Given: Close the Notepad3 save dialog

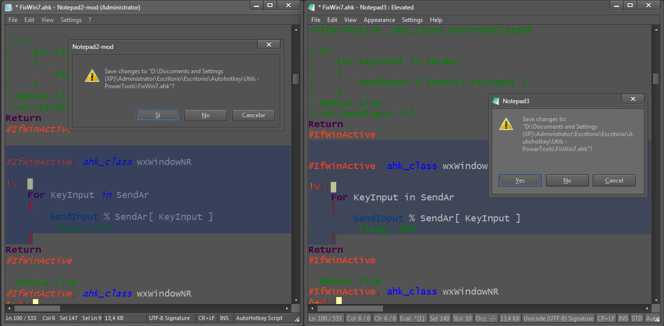Looking at the screenshot, I should (x=633, y=99).
